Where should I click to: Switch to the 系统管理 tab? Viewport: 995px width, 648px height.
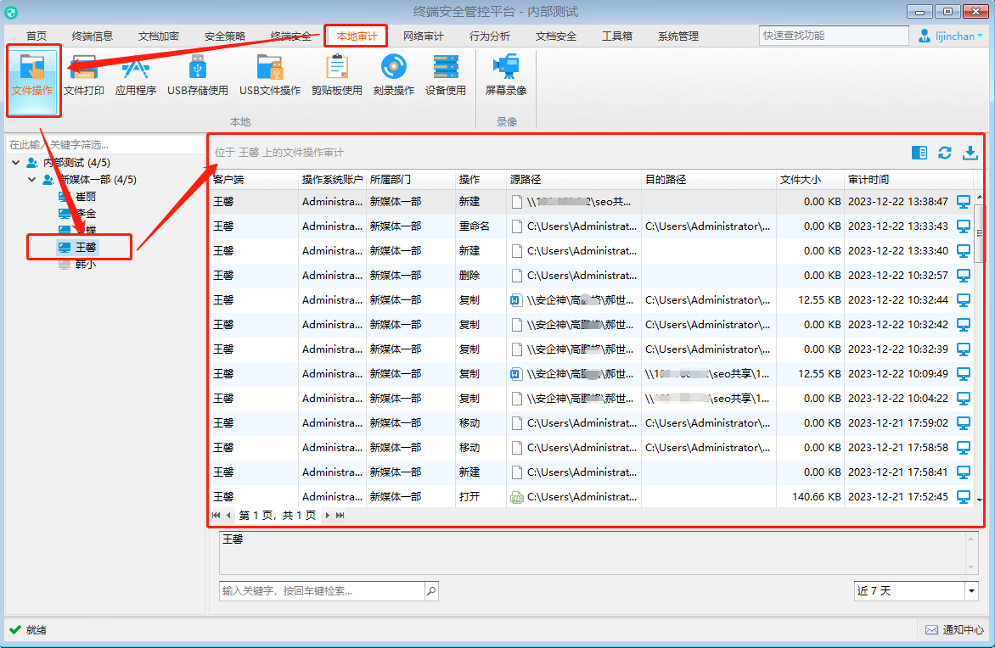[678, 36]
